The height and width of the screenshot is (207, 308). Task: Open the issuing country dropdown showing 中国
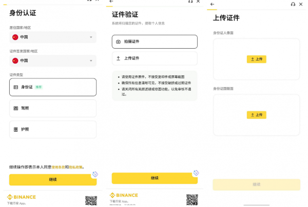[x=53, y=60]
